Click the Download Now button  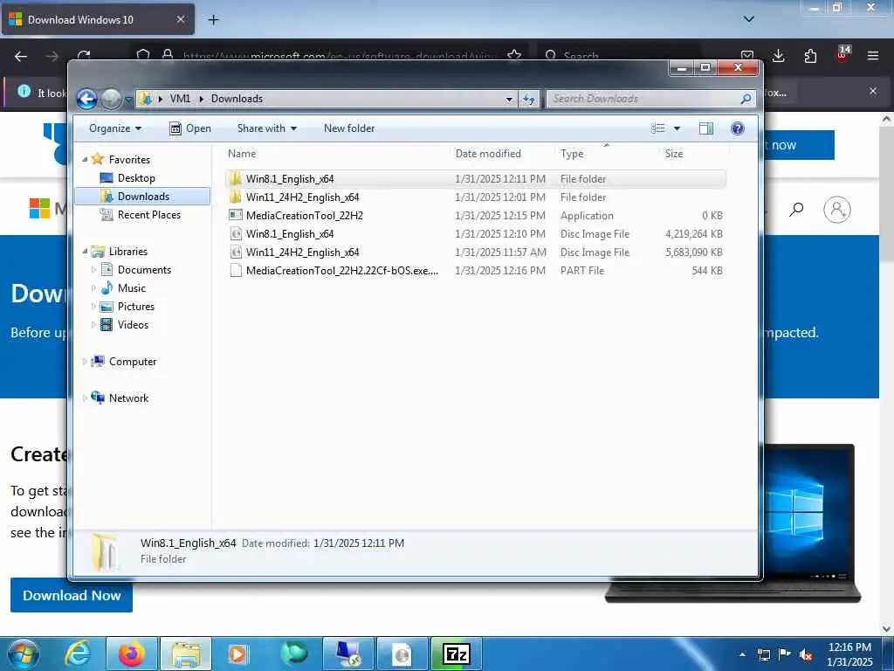click(x=72, y=595)
